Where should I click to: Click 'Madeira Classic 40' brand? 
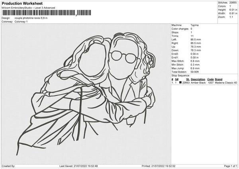tap(226, 83)
